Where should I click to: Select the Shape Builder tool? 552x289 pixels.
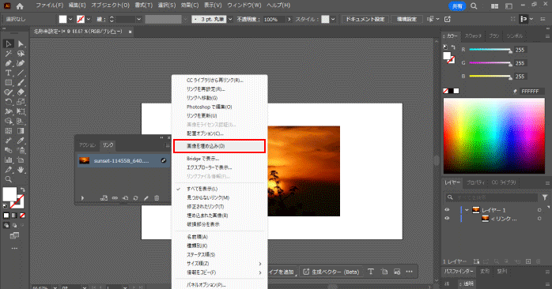click(9, 122)
